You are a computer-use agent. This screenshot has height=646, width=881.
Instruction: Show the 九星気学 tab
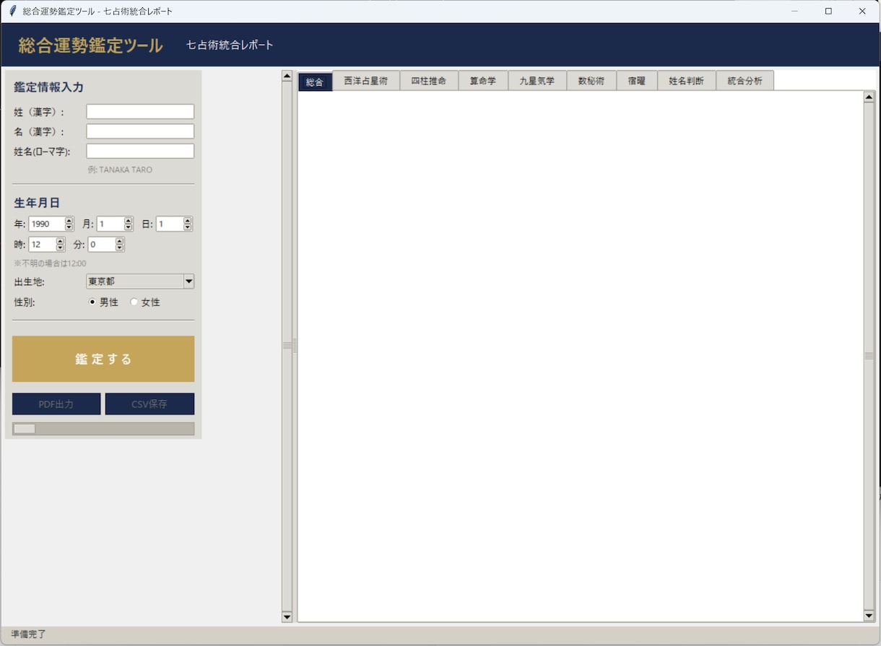[x=537, y=81]
